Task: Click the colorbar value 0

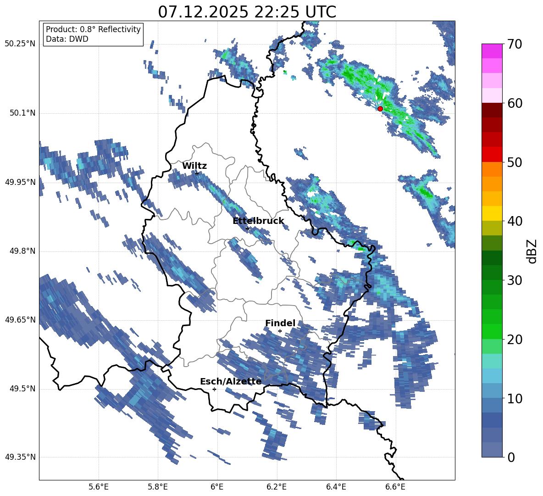Action: tap(511, 457)
